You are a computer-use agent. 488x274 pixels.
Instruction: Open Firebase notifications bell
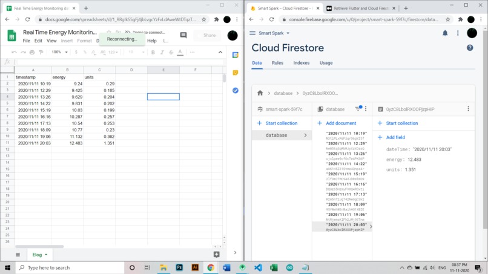coord(445,33)
